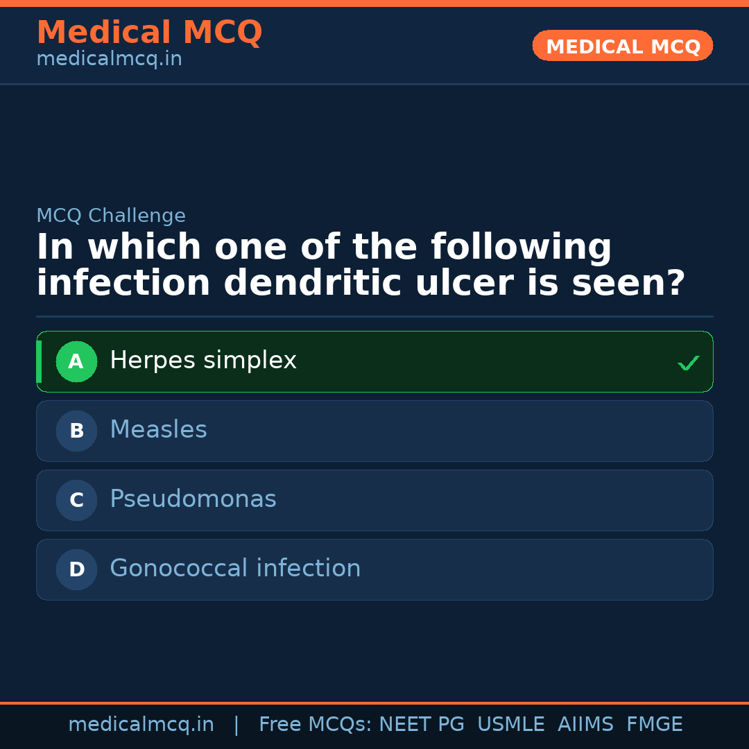Click the orange MEDICAL MCQ badge
The image size is (749, 749).
point(622,46)
